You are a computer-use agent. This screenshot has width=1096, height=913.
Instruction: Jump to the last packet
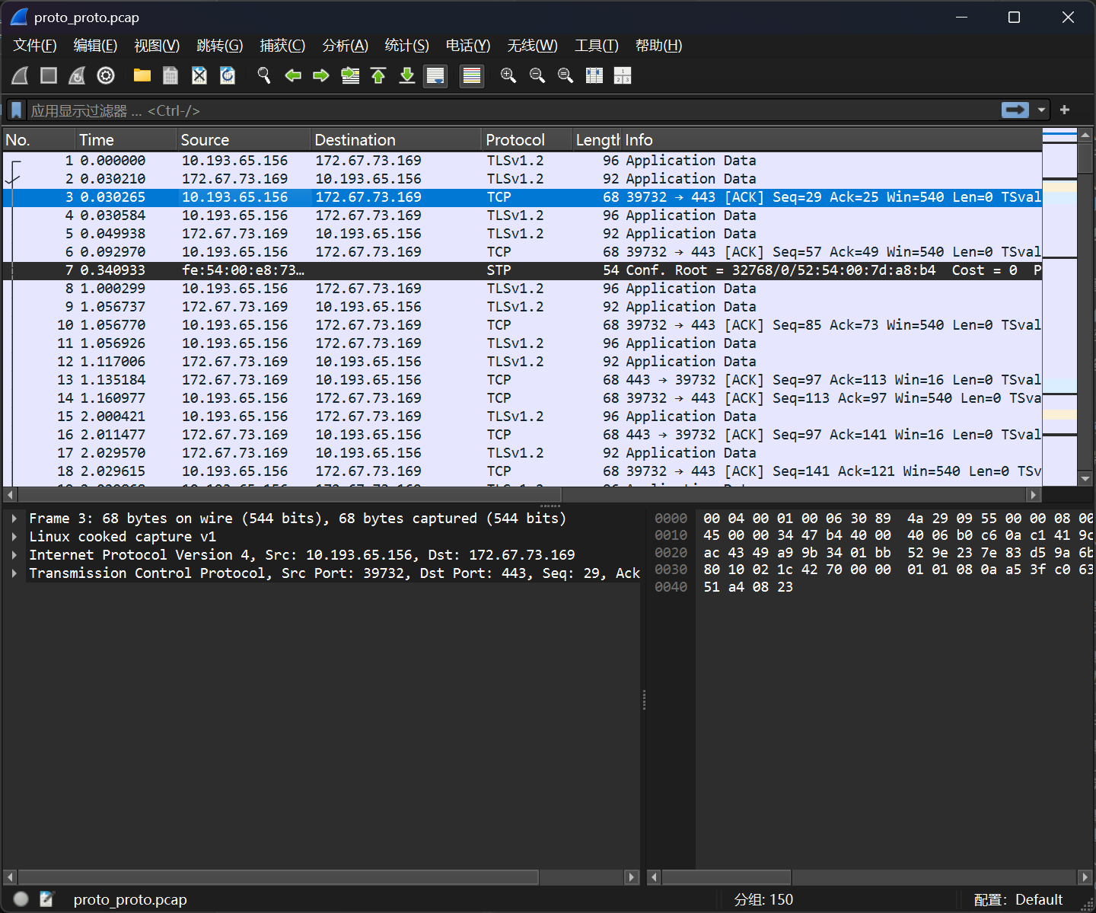point(407,75)
